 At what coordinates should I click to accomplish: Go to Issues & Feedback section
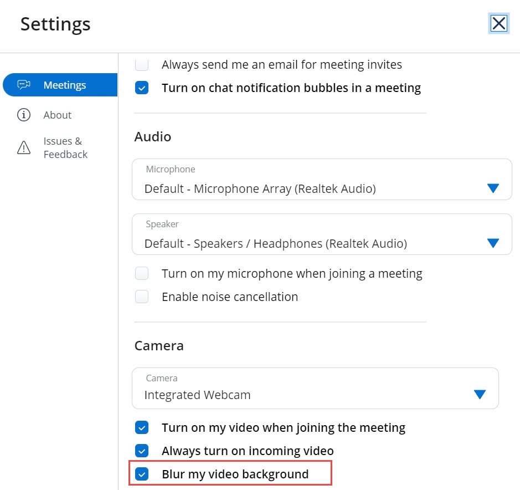point(65,147)
